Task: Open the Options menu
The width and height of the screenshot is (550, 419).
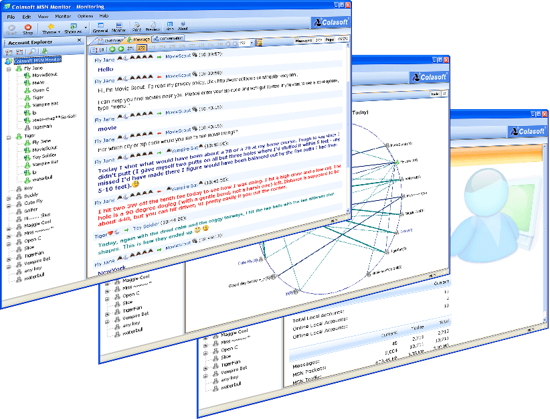Action: 85,16
